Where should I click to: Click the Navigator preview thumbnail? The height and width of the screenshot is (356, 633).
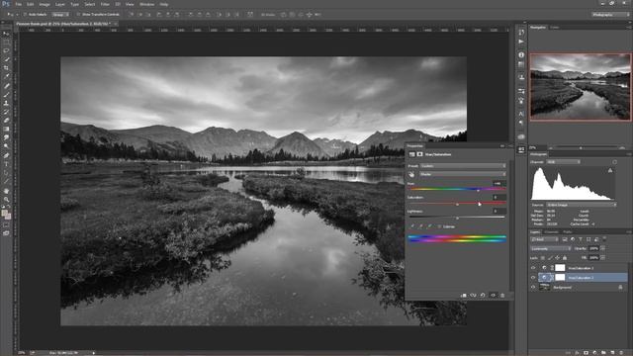581,87
